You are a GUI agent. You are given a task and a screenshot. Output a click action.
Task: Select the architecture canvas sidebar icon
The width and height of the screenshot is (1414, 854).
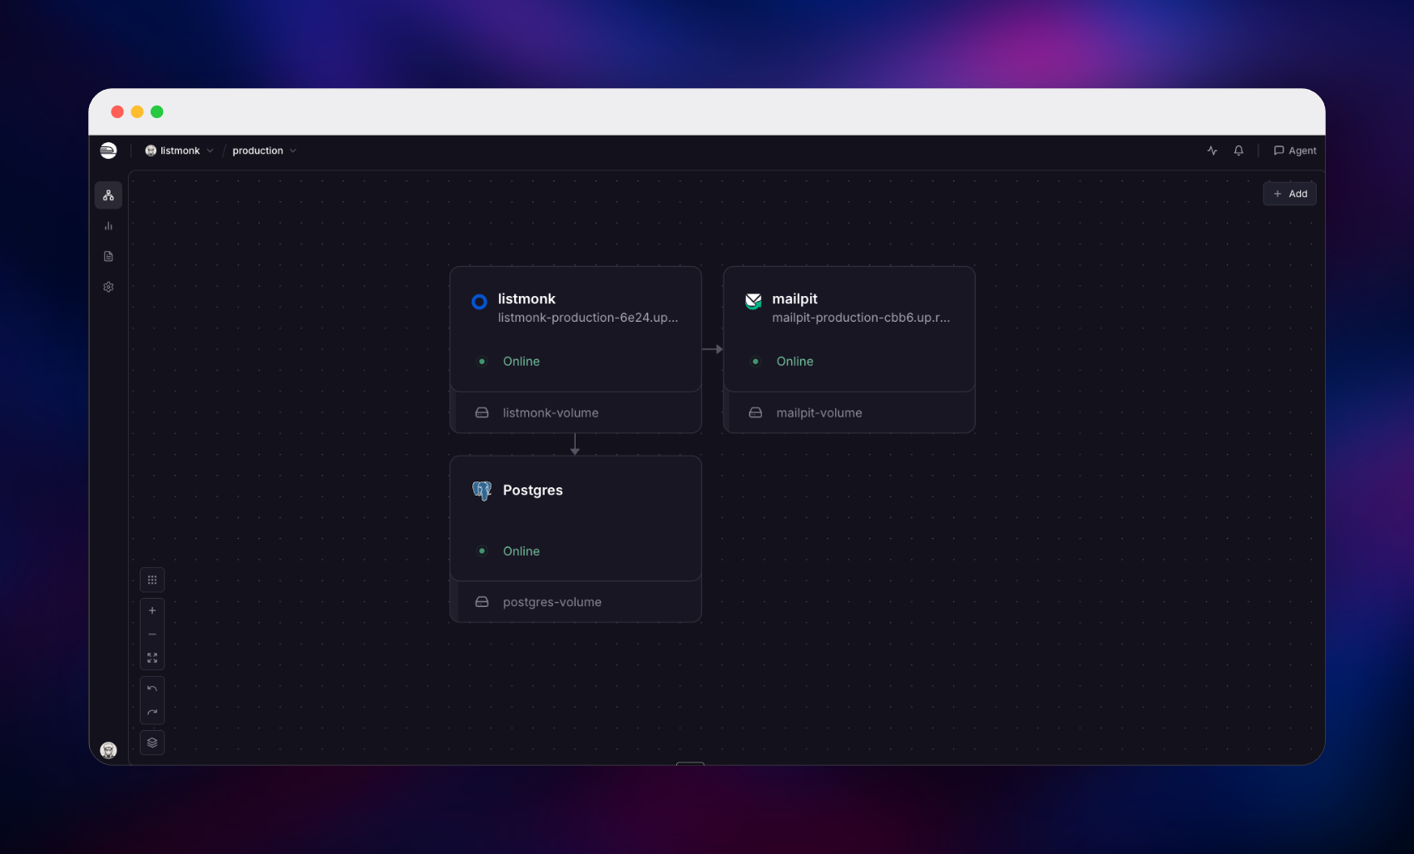[x=108, y=195]
